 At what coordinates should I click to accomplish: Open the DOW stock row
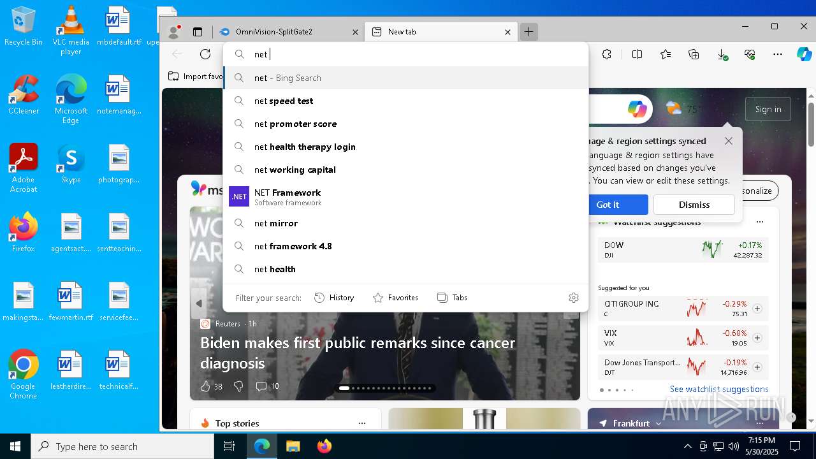pyautogui.click(x=683, y=250)
